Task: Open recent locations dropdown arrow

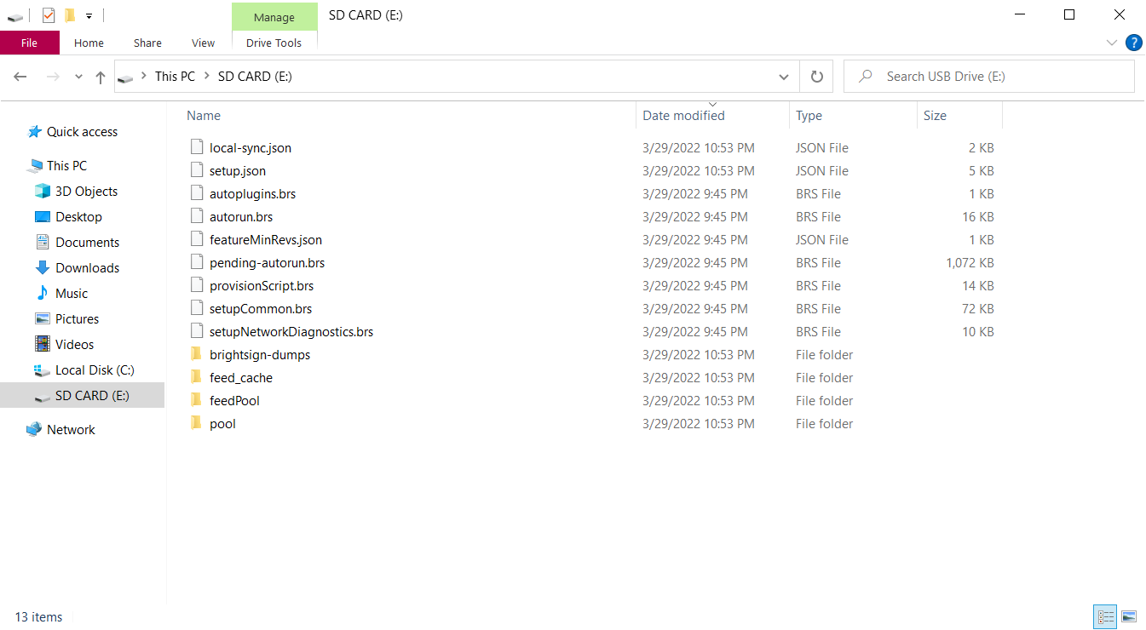Action: click(78, 77)
